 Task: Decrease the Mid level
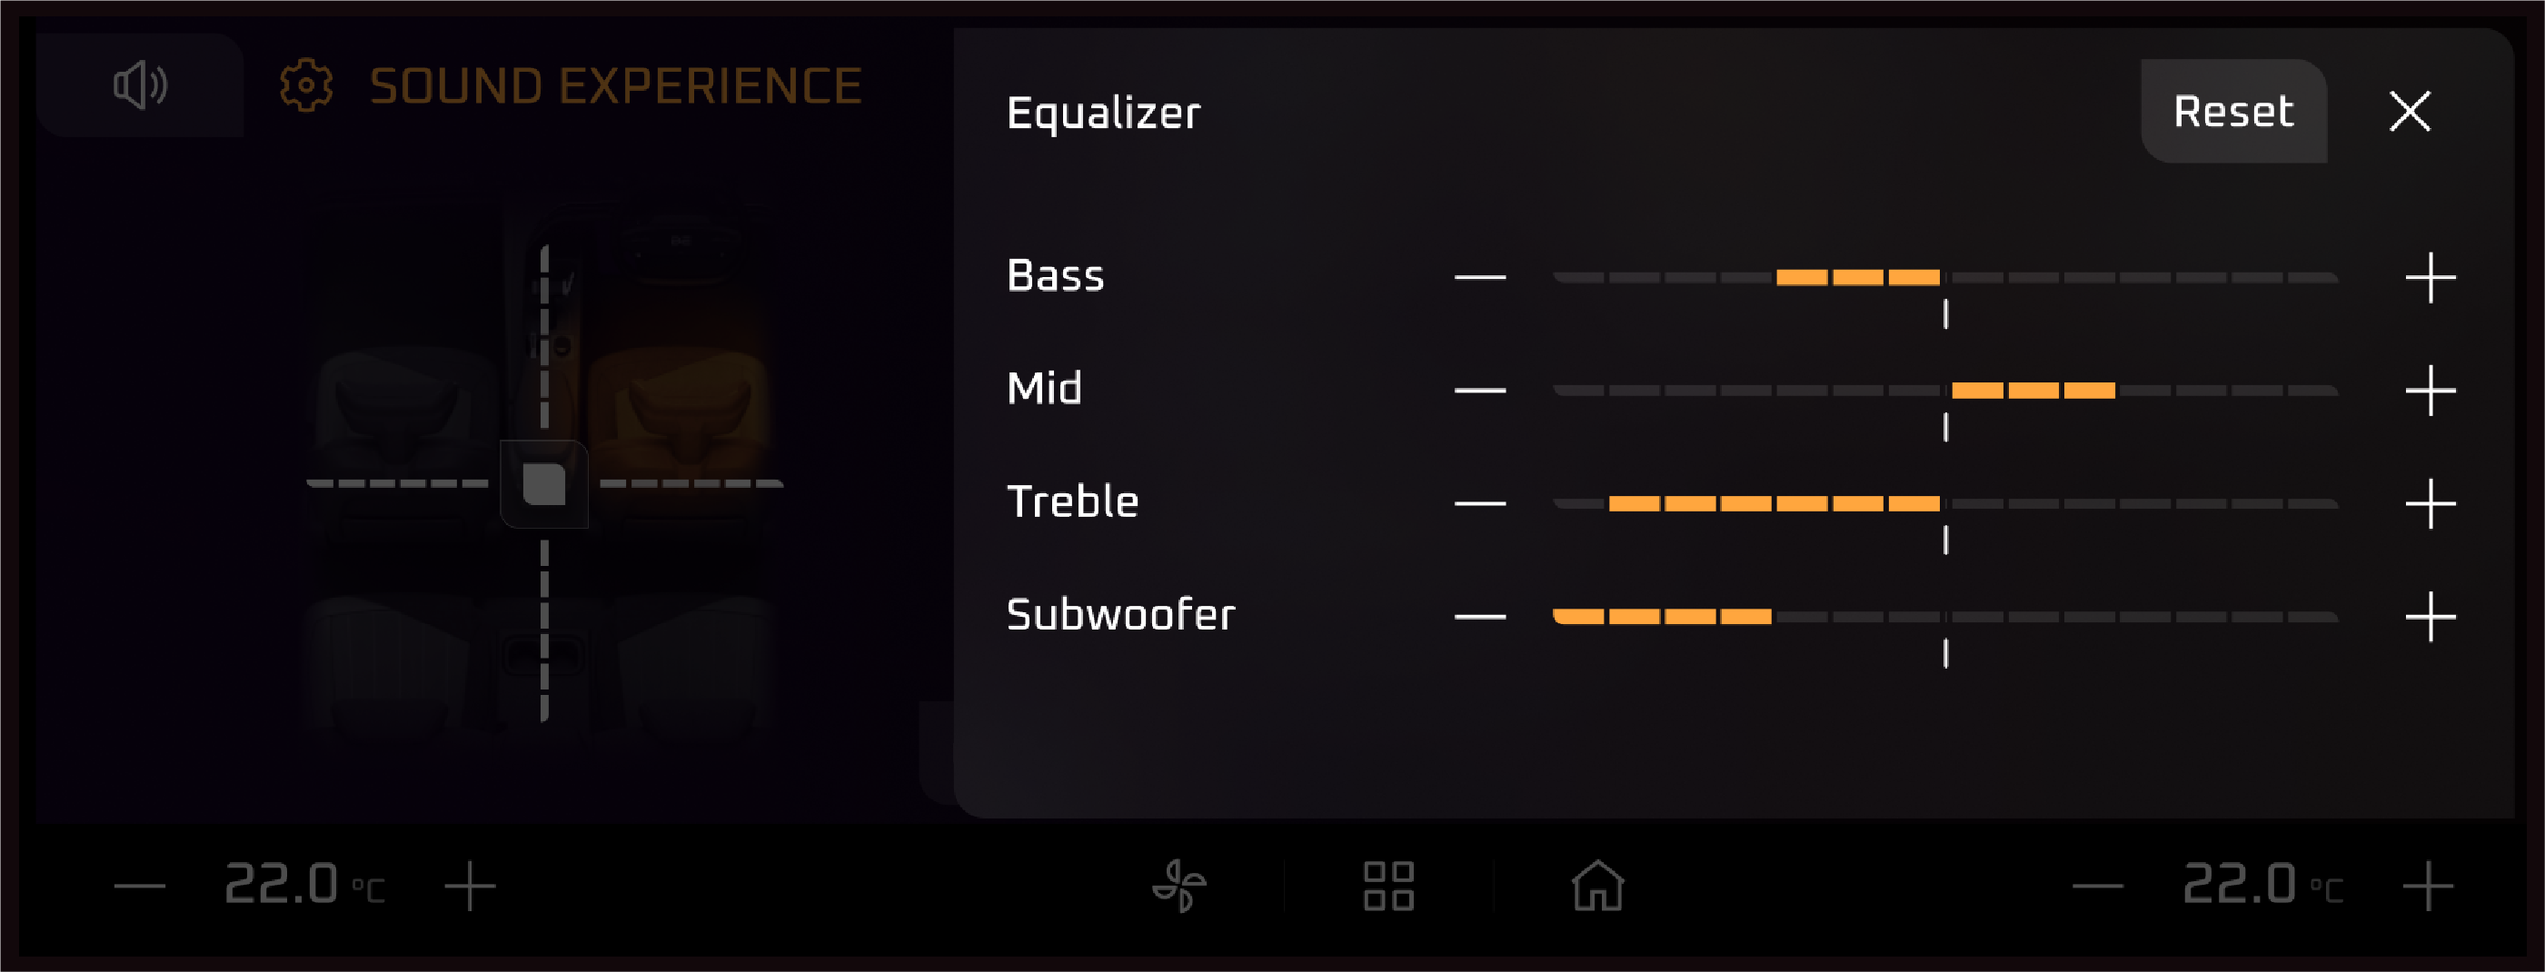[1480, 392]
